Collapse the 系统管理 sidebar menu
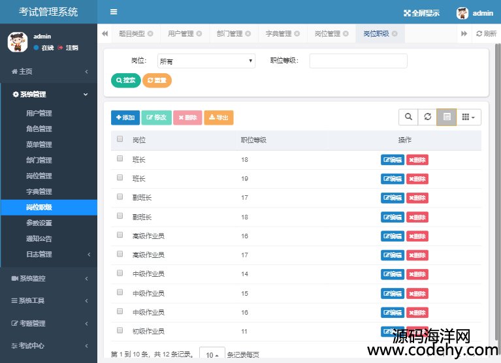This screenshot has width=501, height=363. pyautogui.click(x=48, y=94)
